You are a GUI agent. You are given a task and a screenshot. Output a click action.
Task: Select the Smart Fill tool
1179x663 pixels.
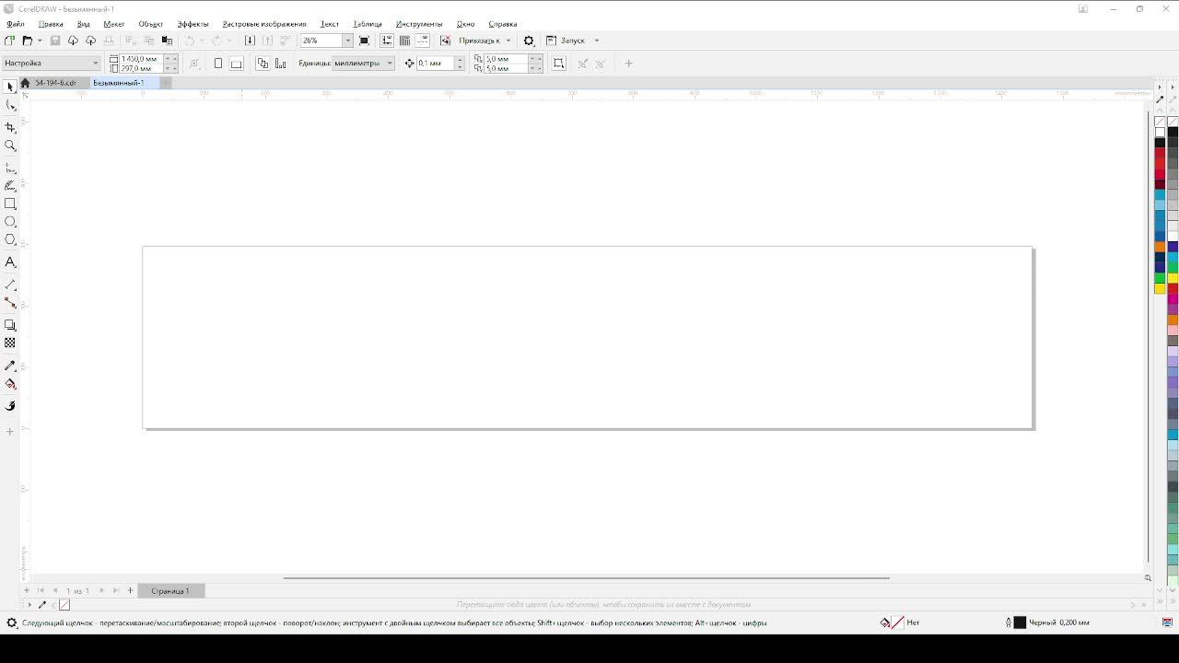pyautogui.click(x=10, y=406)
